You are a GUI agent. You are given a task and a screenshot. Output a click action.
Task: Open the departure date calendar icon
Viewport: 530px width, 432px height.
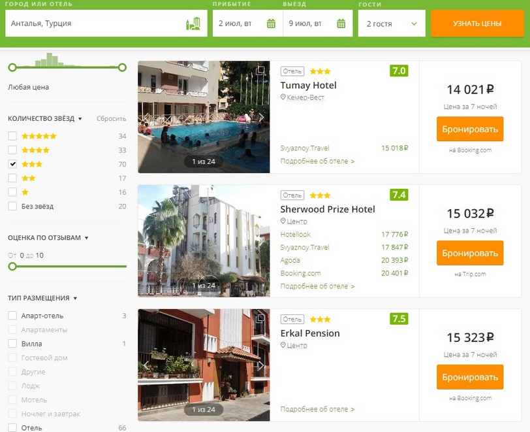[x=341, y=24]
